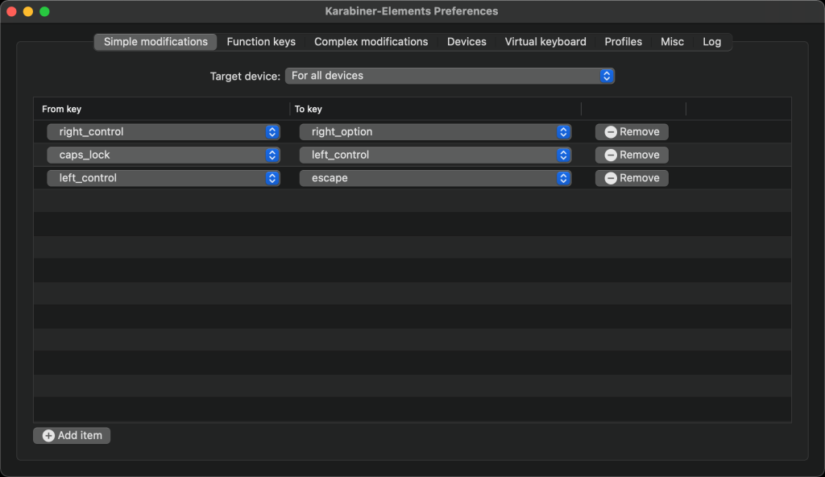825x477 pixels.
Task: Open the Target device dropdown
Action: [450, 76]
